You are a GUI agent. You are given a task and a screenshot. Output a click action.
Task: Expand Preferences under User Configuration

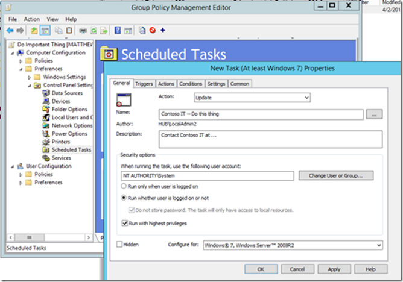(x=21, y=183)
